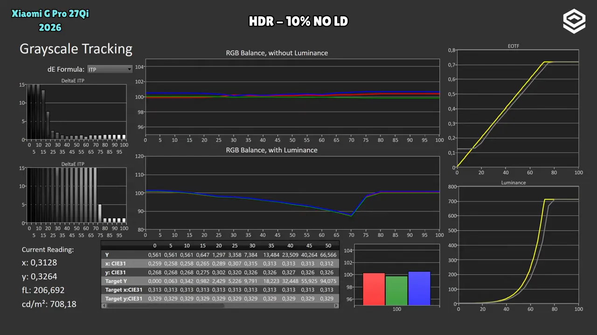597x335 pixels.
Task: Select the x value 0,289
Action: pos(218,263)
